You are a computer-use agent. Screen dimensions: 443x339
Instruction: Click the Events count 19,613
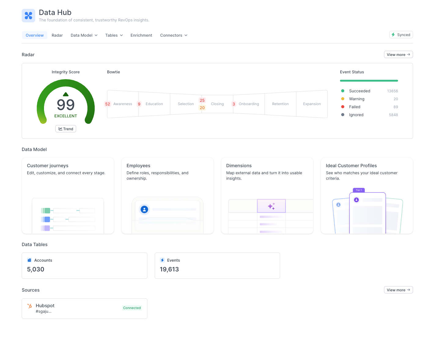click(x=169, y=269)
